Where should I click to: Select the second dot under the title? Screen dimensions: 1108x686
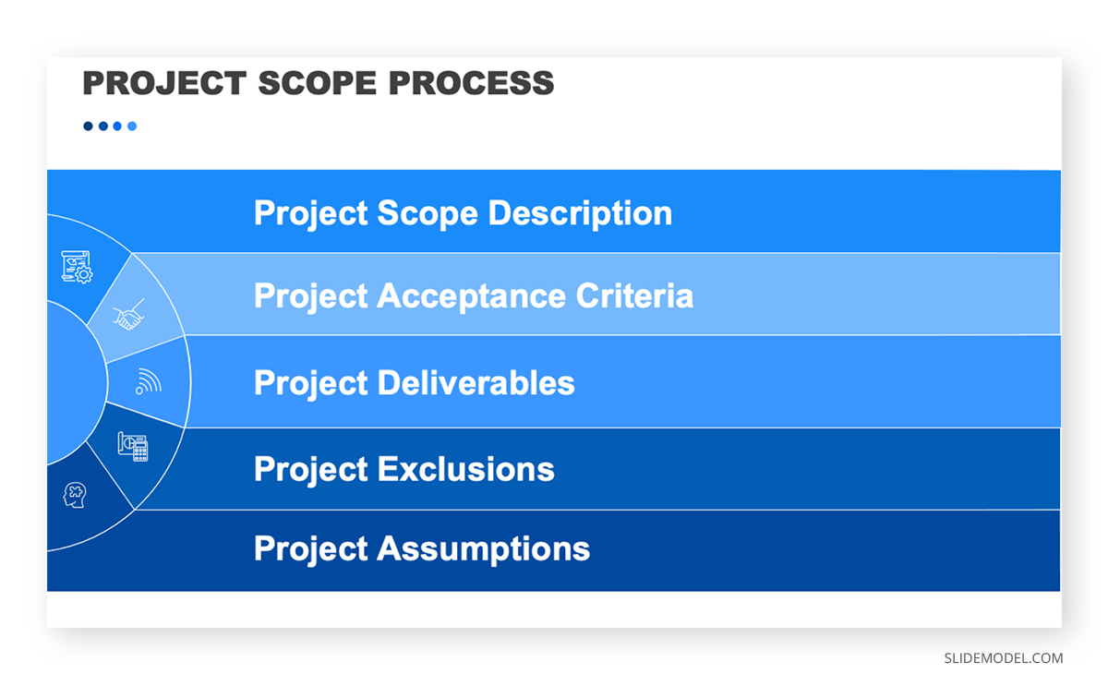[102, 126]
